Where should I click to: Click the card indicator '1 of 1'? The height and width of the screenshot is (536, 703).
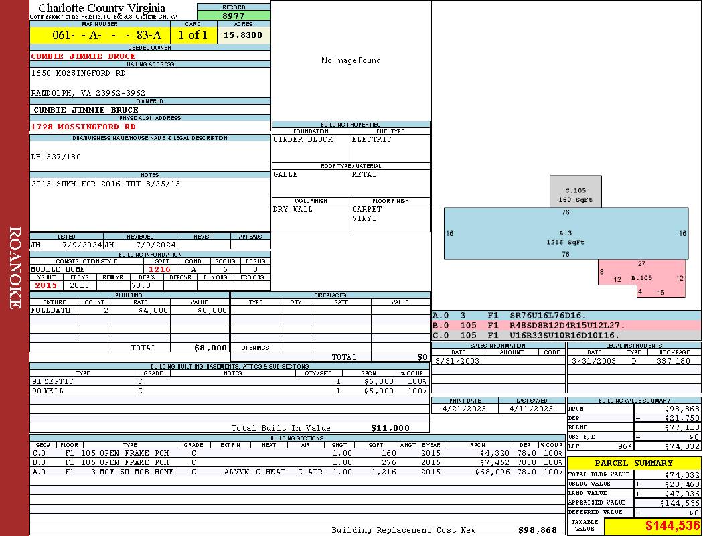(x=193, y=35)
